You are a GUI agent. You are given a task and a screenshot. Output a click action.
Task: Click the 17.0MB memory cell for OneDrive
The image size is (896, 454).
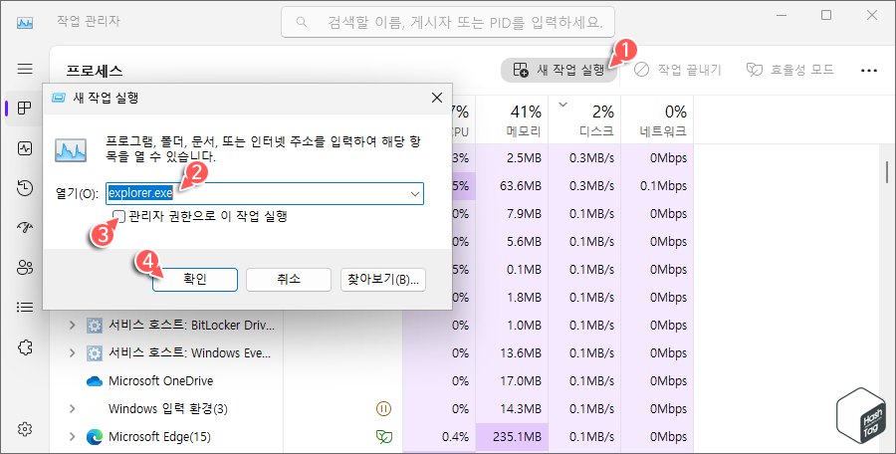[512, 380]
